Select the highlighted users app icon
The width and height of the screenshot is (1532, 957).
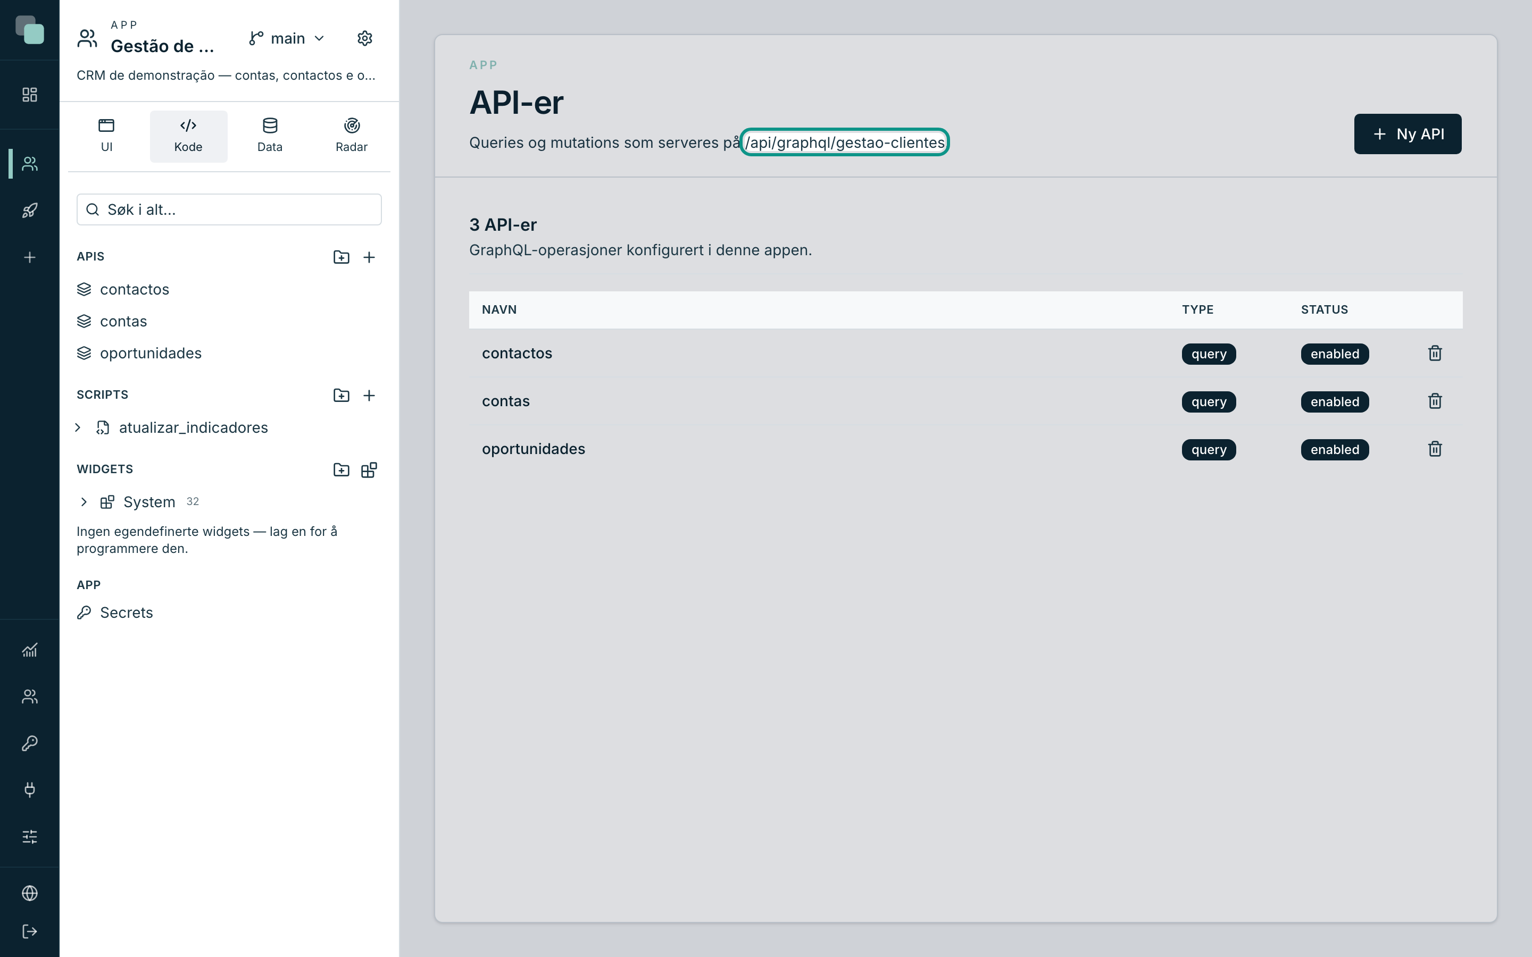coord(30,164)
